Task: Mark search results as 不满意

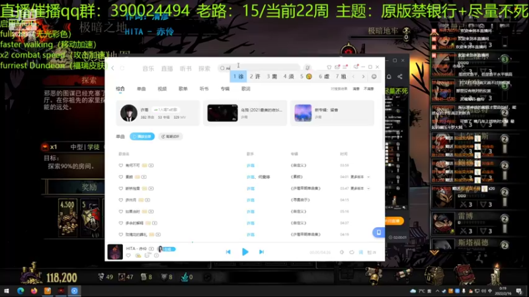Action: [369, 89]
